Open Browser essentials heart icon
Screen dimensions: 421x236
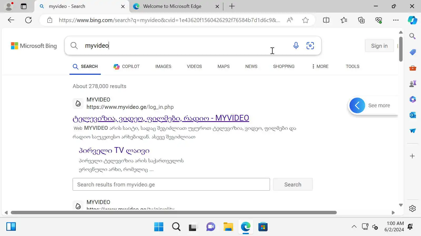pos(379,20)
